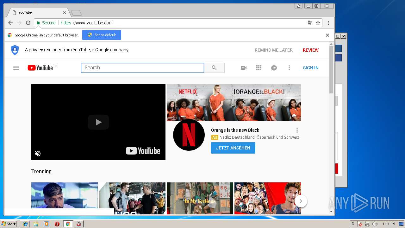Open YouTube settings three-dot menu

pyautogui.click(x=289, y=68)
